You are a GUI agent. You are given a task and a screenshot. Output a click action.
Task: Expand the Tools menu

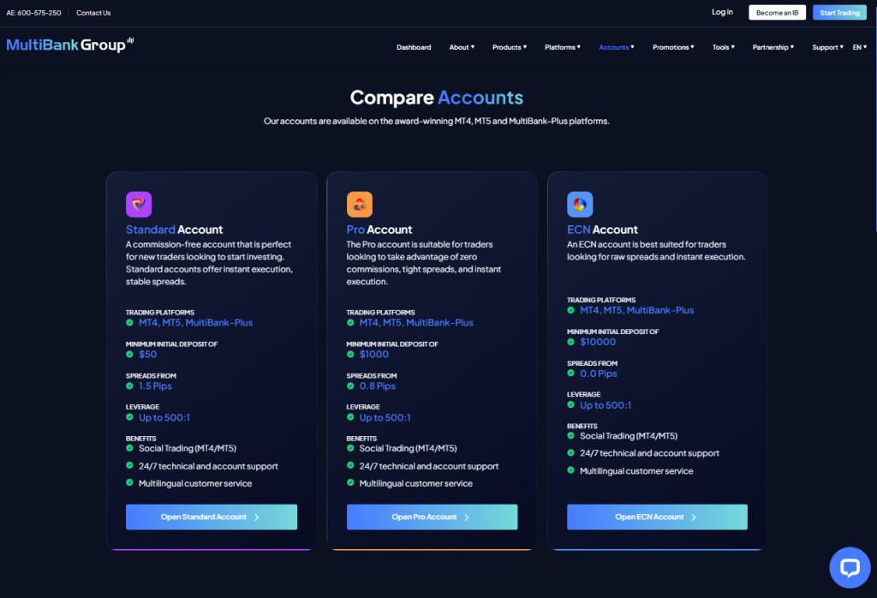[x=724, y=47]
